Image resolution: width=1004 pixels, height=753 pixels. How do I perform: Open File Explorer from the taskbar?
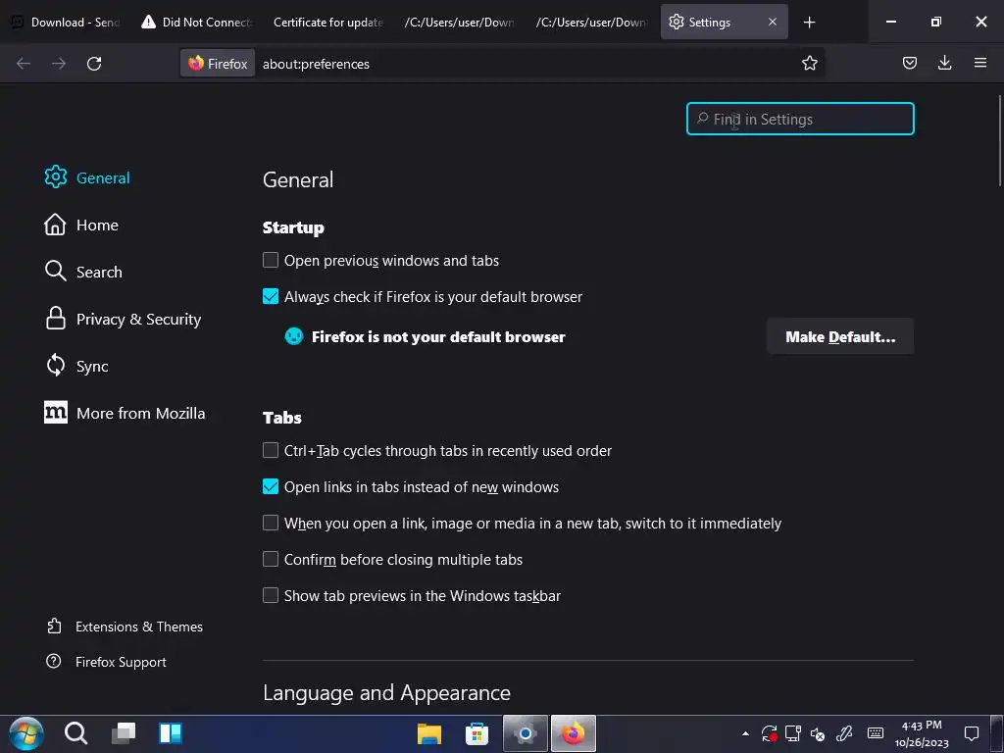point(429,733)
